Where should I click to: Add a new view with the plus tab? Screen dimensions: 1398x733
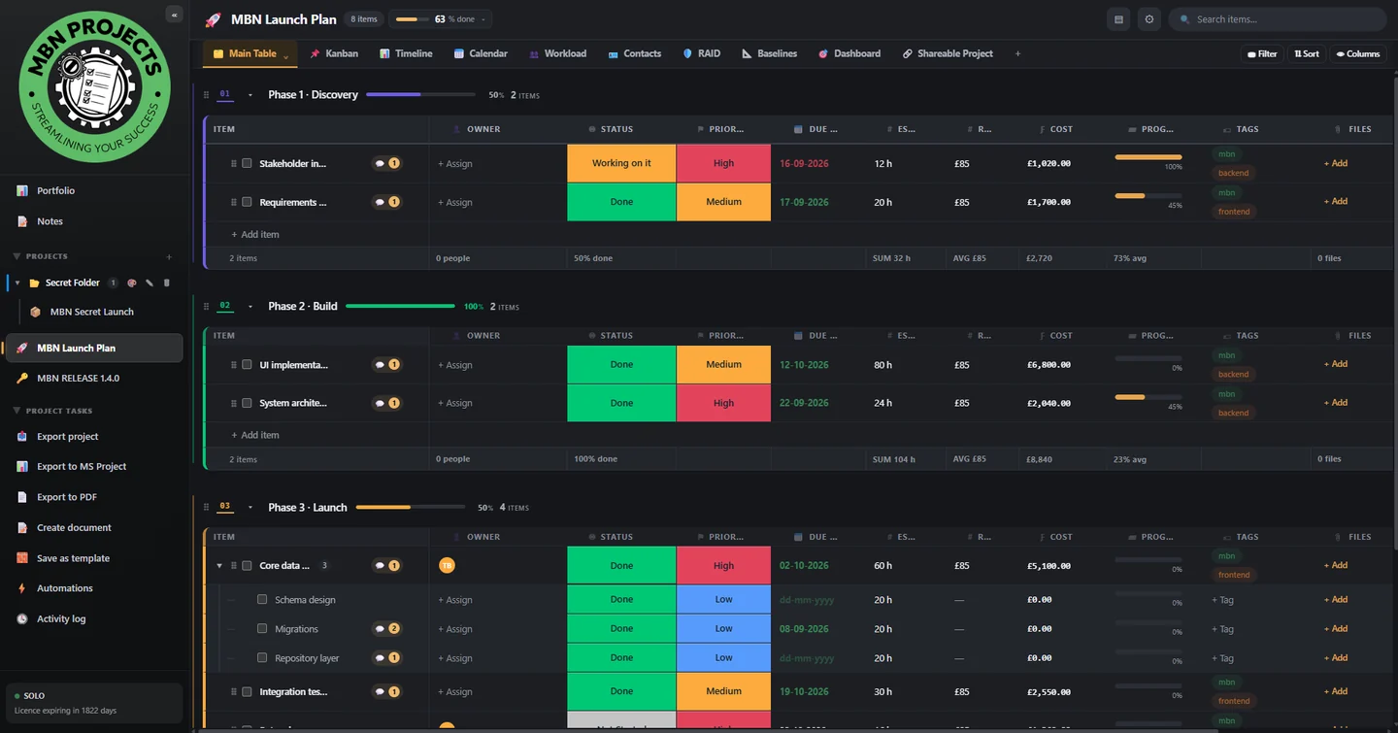(1017, 53)
